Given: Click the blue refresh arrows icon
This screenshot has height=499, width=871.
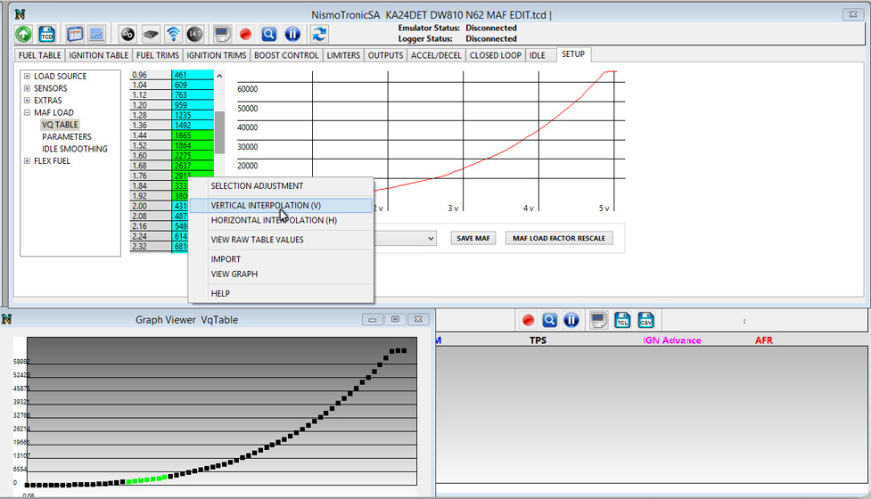Looking at the screenshot, I should 319,35.
